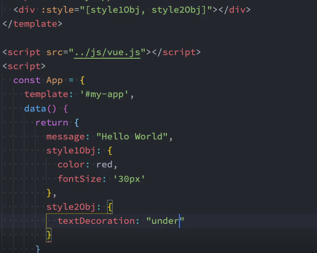
Task: Click the opening brace after 'App ='
Action: coord(82,80)
